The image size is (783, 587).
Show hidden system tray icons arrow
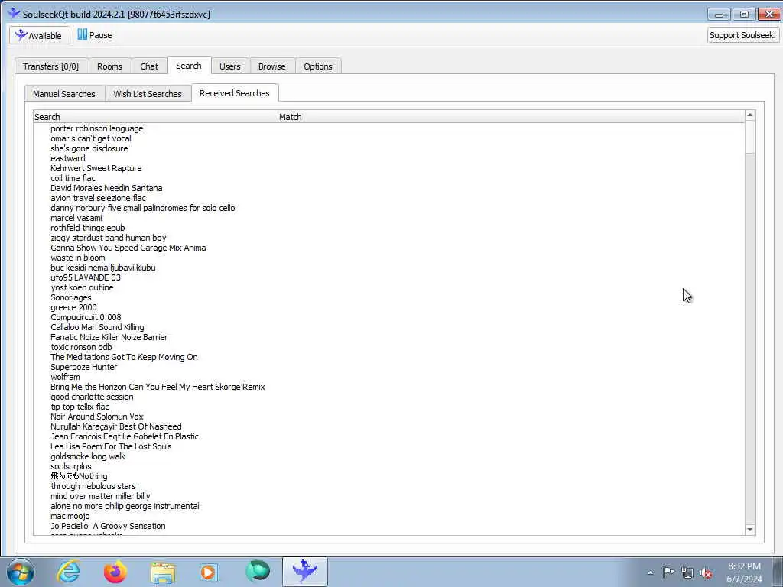point(650,573)
